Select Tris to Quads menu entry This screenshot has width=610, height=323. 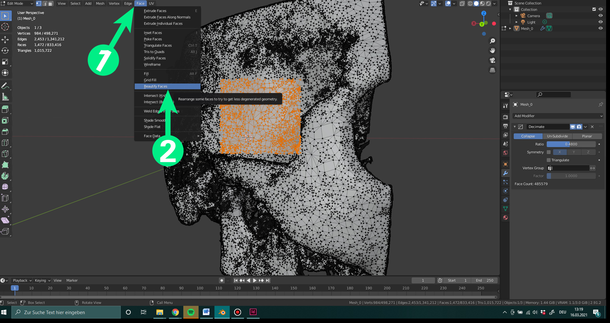click(154, 52)
